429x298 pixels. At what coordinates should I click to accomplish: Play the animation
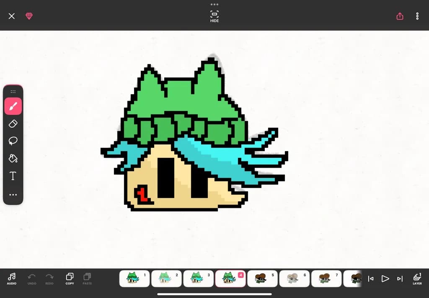click(x=385, y=279)
